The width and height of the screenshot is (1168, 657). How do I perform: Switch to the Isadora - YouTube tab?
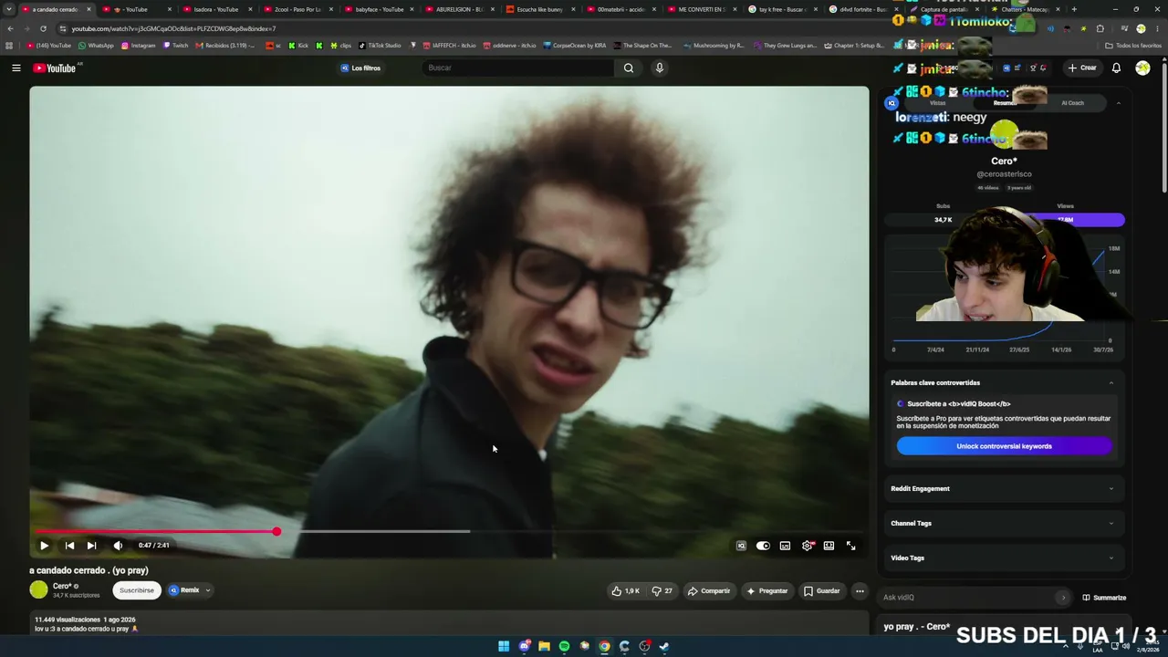pyautogui.click(x=215, y=9)
